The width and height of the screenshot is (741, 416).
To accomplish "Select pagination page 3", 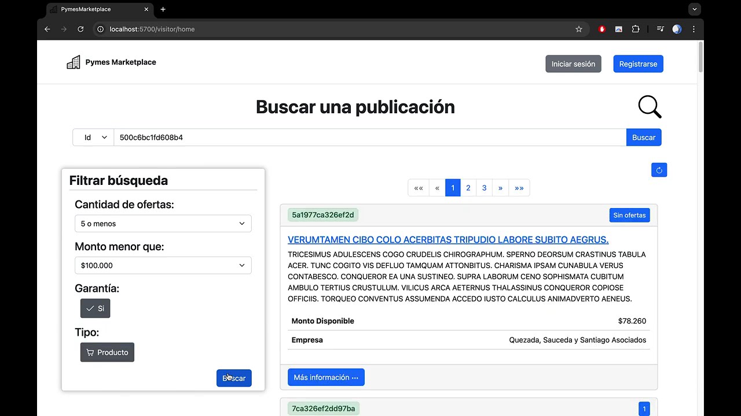I will coord(485,188).
